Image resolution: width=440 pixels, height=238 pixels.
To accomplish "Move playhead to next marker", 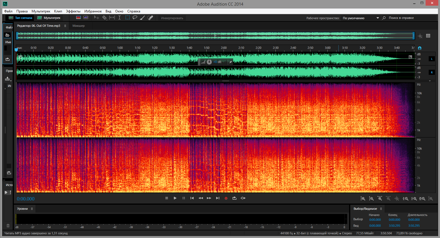I will 218,198.
